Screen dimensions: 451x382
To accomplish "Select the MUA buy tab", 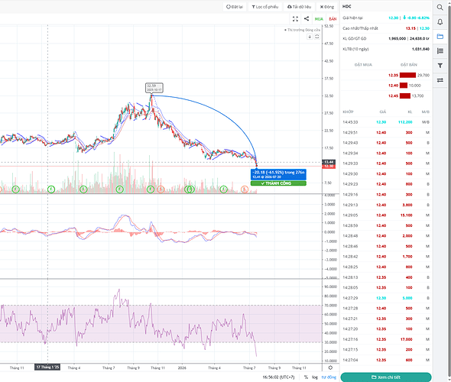I will pyautogui.click(x=319, y=19).
